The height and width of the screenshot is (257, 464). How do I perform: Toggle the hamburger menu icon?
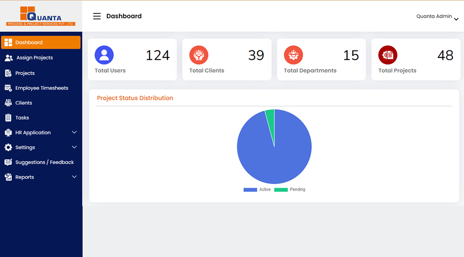click(97, 16)
